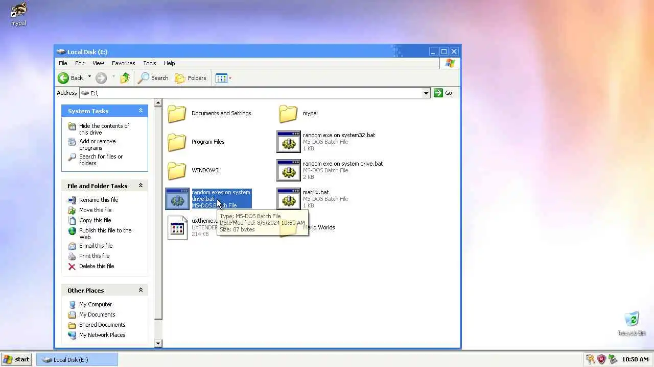This screenshot has height=367, width=654.
Task: Click Delete this file
Action: 97,266
